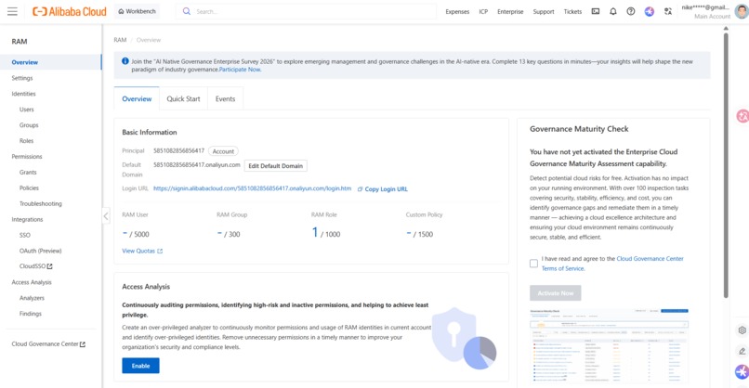Viewport: 749px width, 388px height.
Task: Open the hamburger navigation menu
Action: (12, 11)
